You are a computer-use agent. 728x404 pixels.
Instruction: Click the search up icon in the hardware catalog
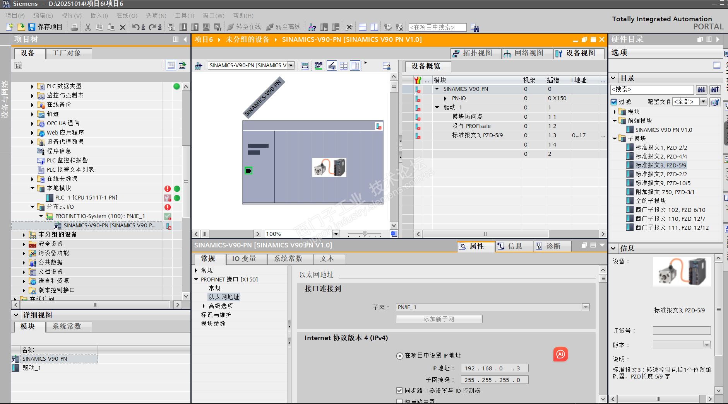pos(715,90)
